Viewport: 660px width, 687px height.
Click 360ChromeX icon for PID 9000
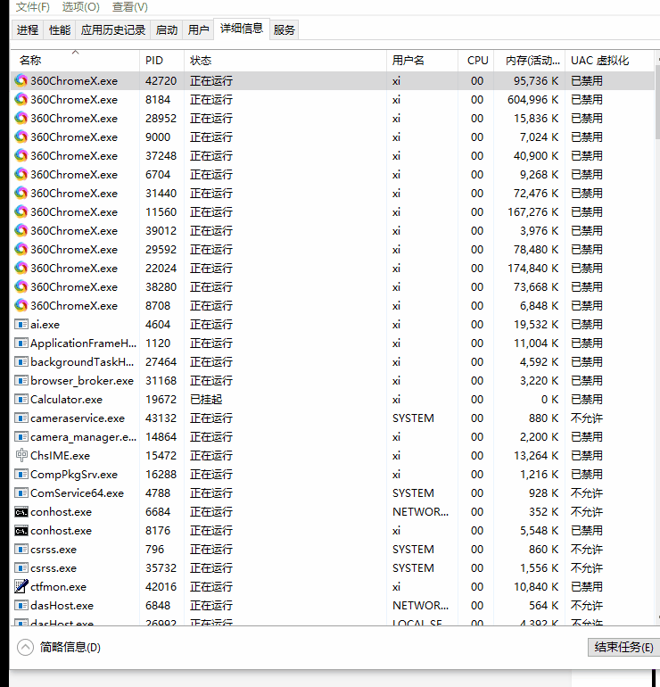(21, 137)
